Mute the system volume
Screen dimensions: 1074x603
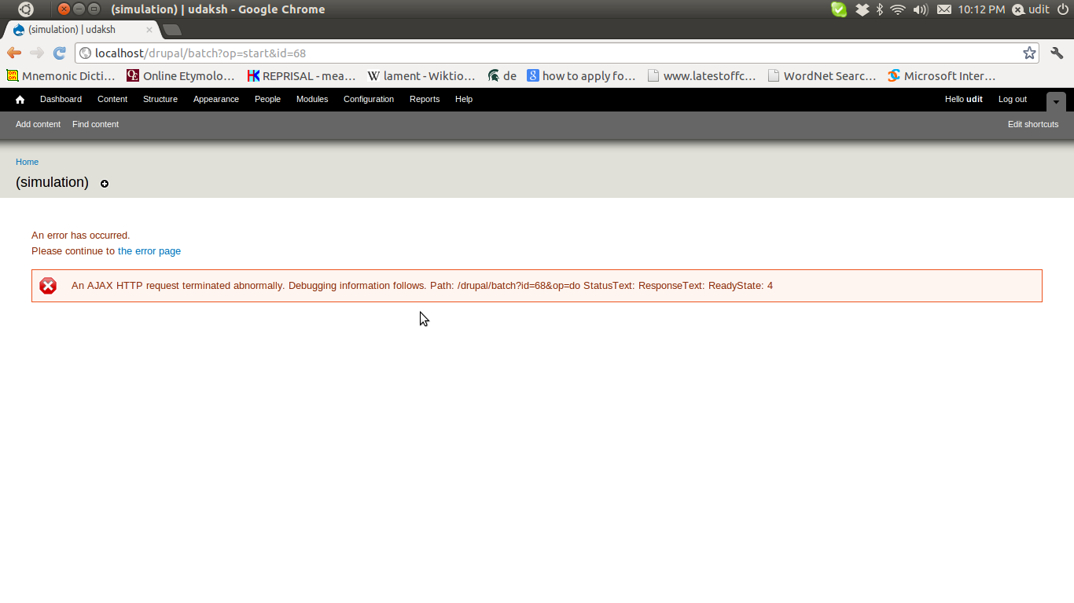[x=920, y=9]
